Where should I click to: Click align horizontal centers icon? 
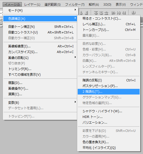coord(81,13)
